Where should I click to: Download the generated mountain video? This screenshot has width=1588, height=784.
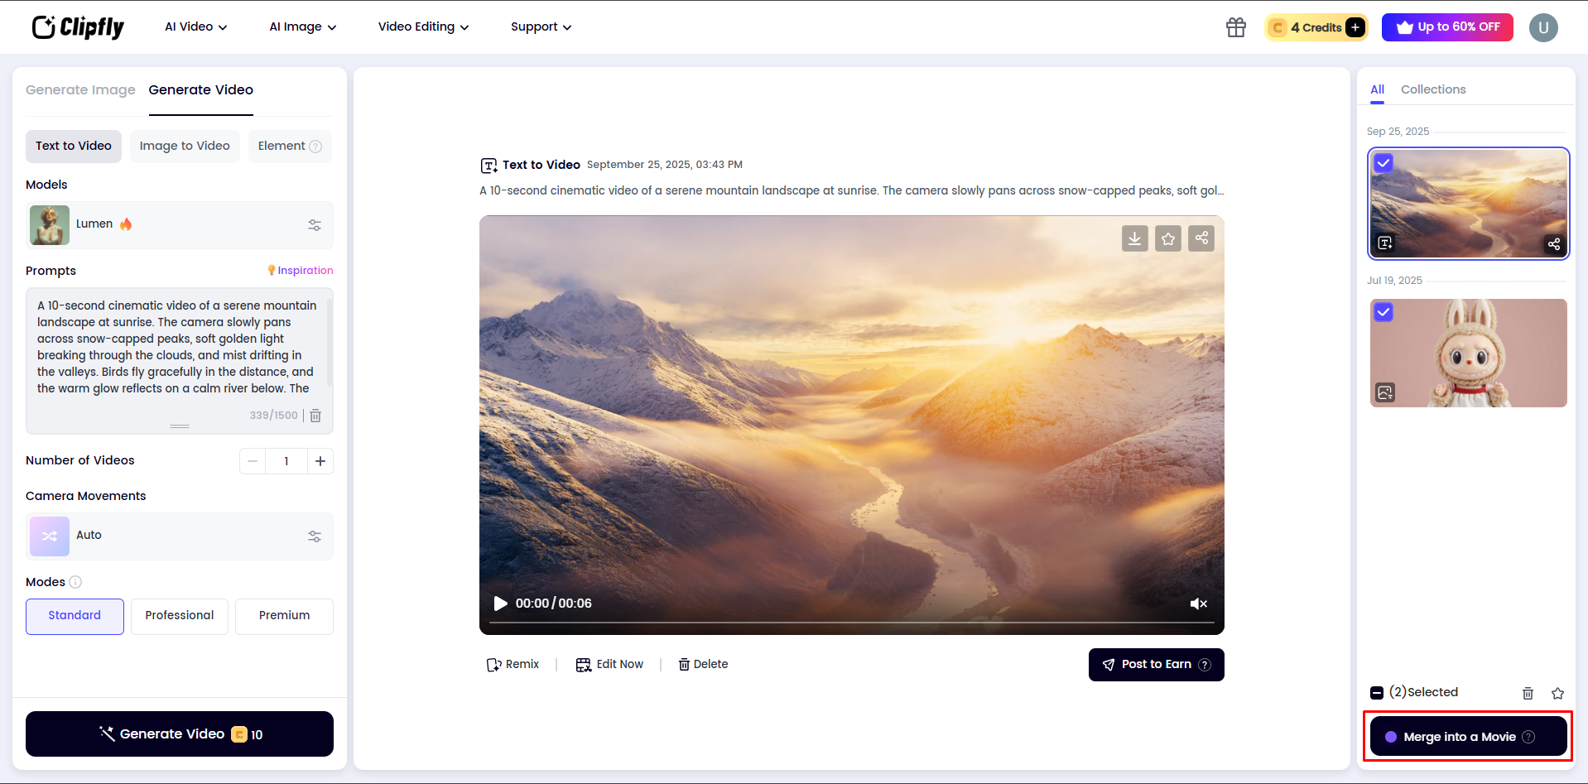coord(1134,238)
